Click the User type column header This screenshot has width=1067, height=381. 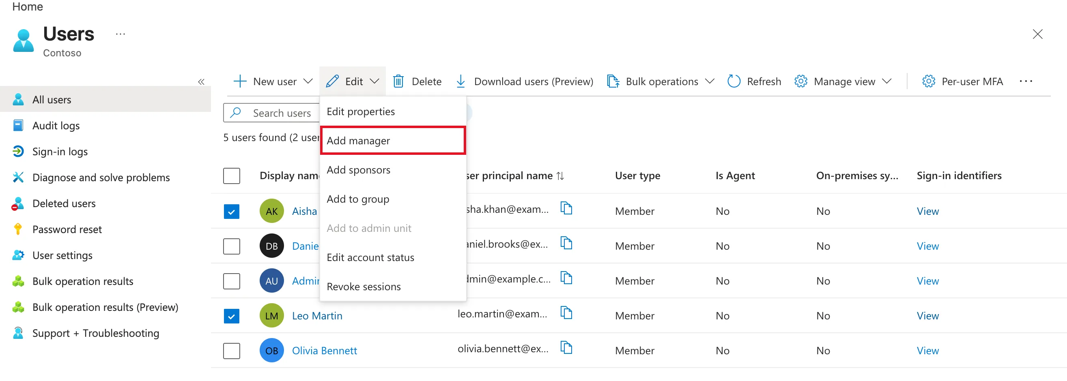[637, 176]
